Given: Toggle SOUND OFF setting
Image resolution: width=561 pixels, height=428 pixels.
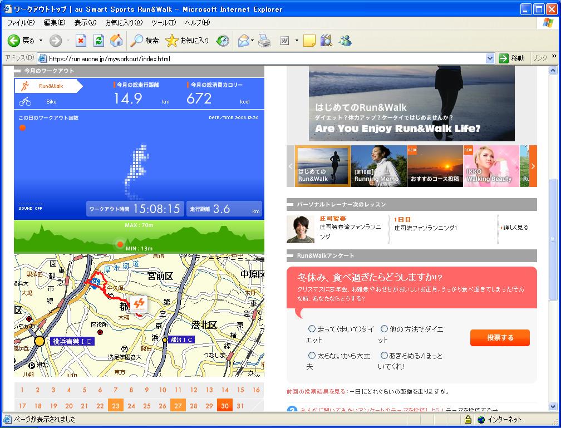Looking at the screenshot, I should click(31, 208).
